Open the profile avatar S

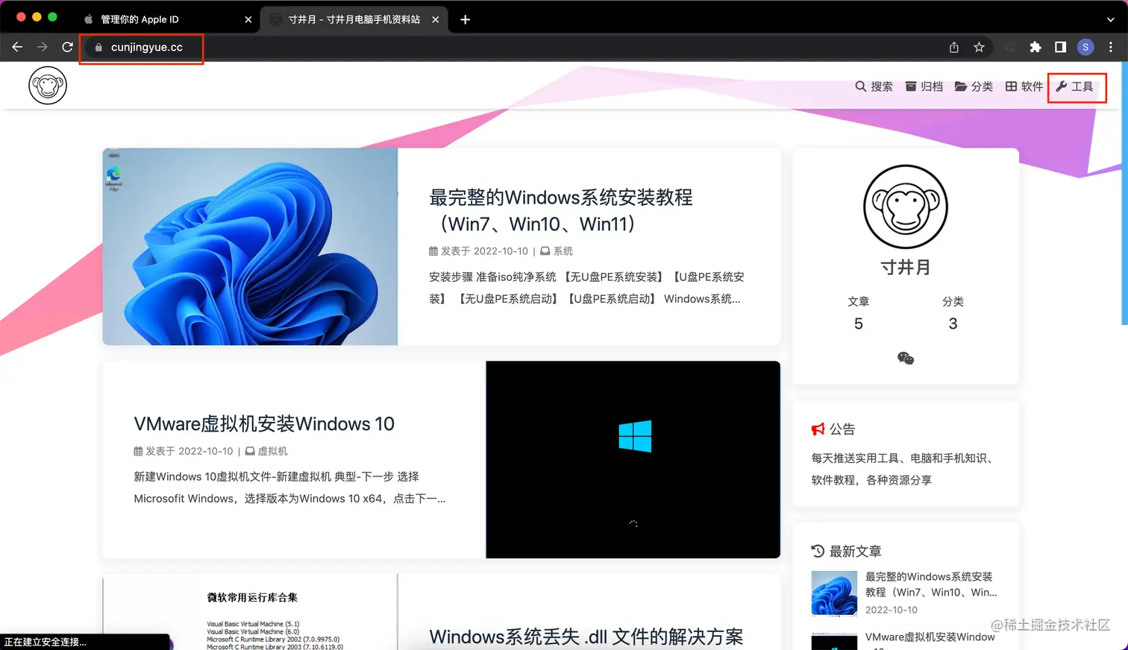[x=1085, y=47]
